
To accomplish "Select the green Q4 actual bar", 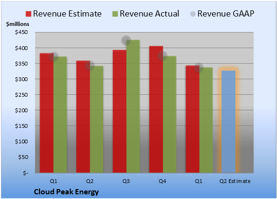I will 170,114.
